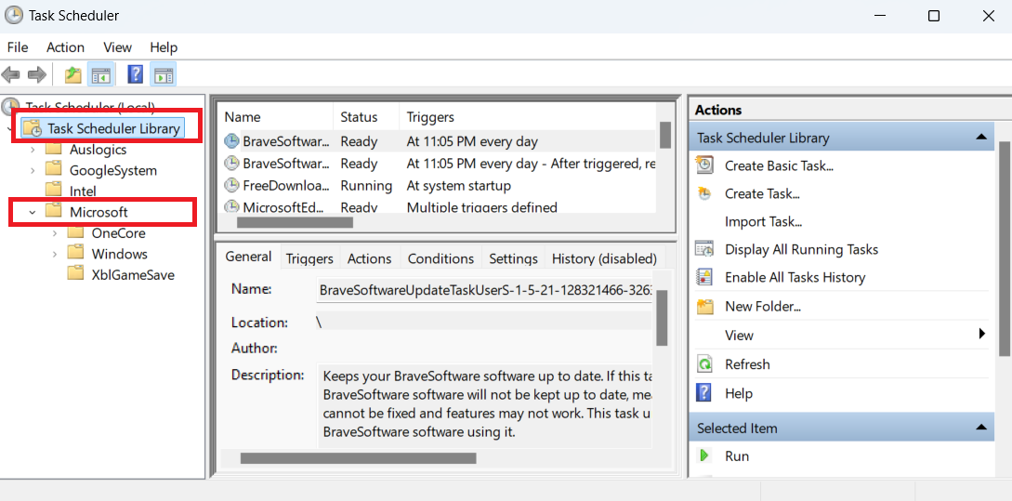Click the details pane horizontal scrollbar
Viewport: 1012px width, 501px height.
358,458
